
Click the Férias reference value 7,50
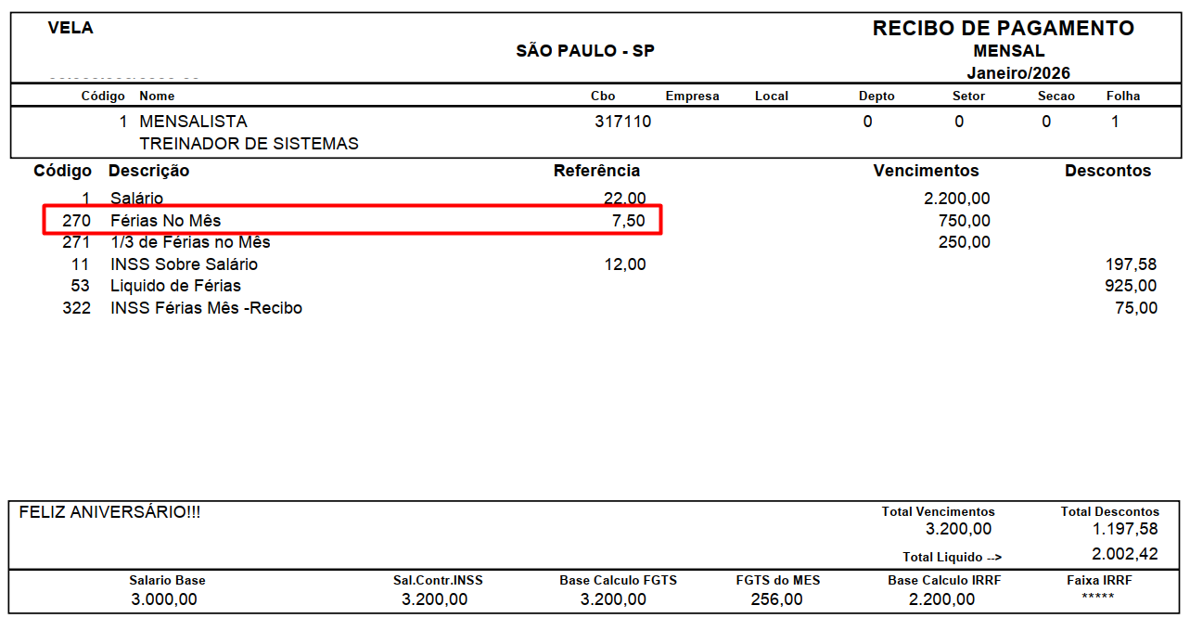[x=629, y=220]
